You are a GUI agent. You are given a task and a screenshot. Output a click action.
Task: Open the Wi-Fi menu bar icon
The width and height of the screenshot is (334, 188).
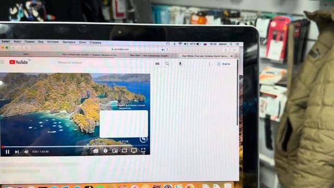[180, 44]
